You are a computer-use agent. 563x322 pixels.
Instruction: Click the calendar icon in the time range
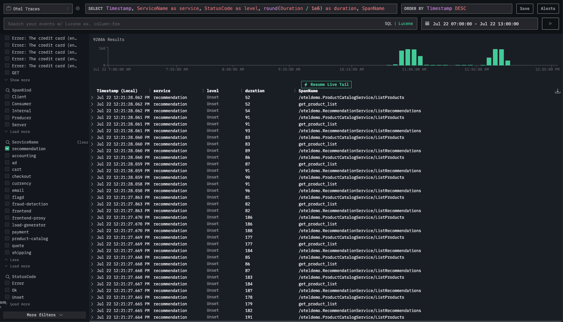click(427, 24)
